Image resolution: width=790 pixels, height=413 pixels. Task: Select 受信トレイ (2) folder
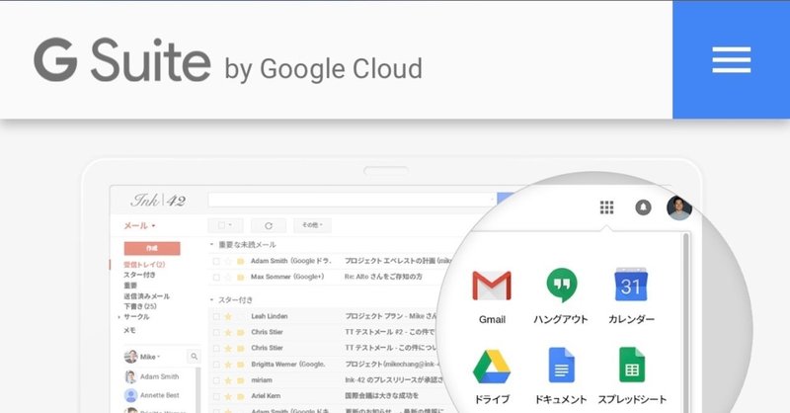click(x=144, y=264)
